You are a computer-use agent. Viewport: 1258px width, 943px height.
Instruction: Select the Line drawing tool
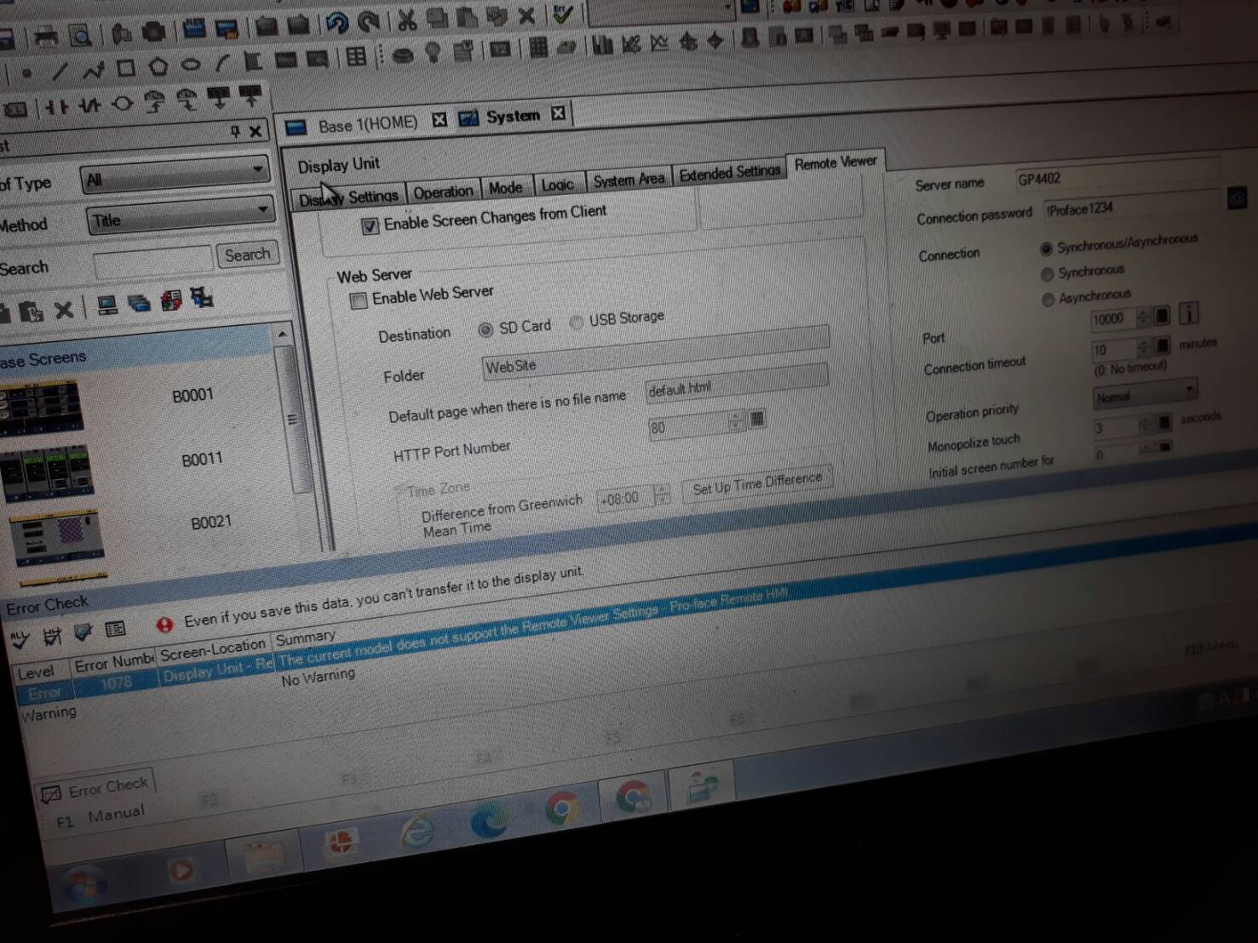click(x=60, y=71)
